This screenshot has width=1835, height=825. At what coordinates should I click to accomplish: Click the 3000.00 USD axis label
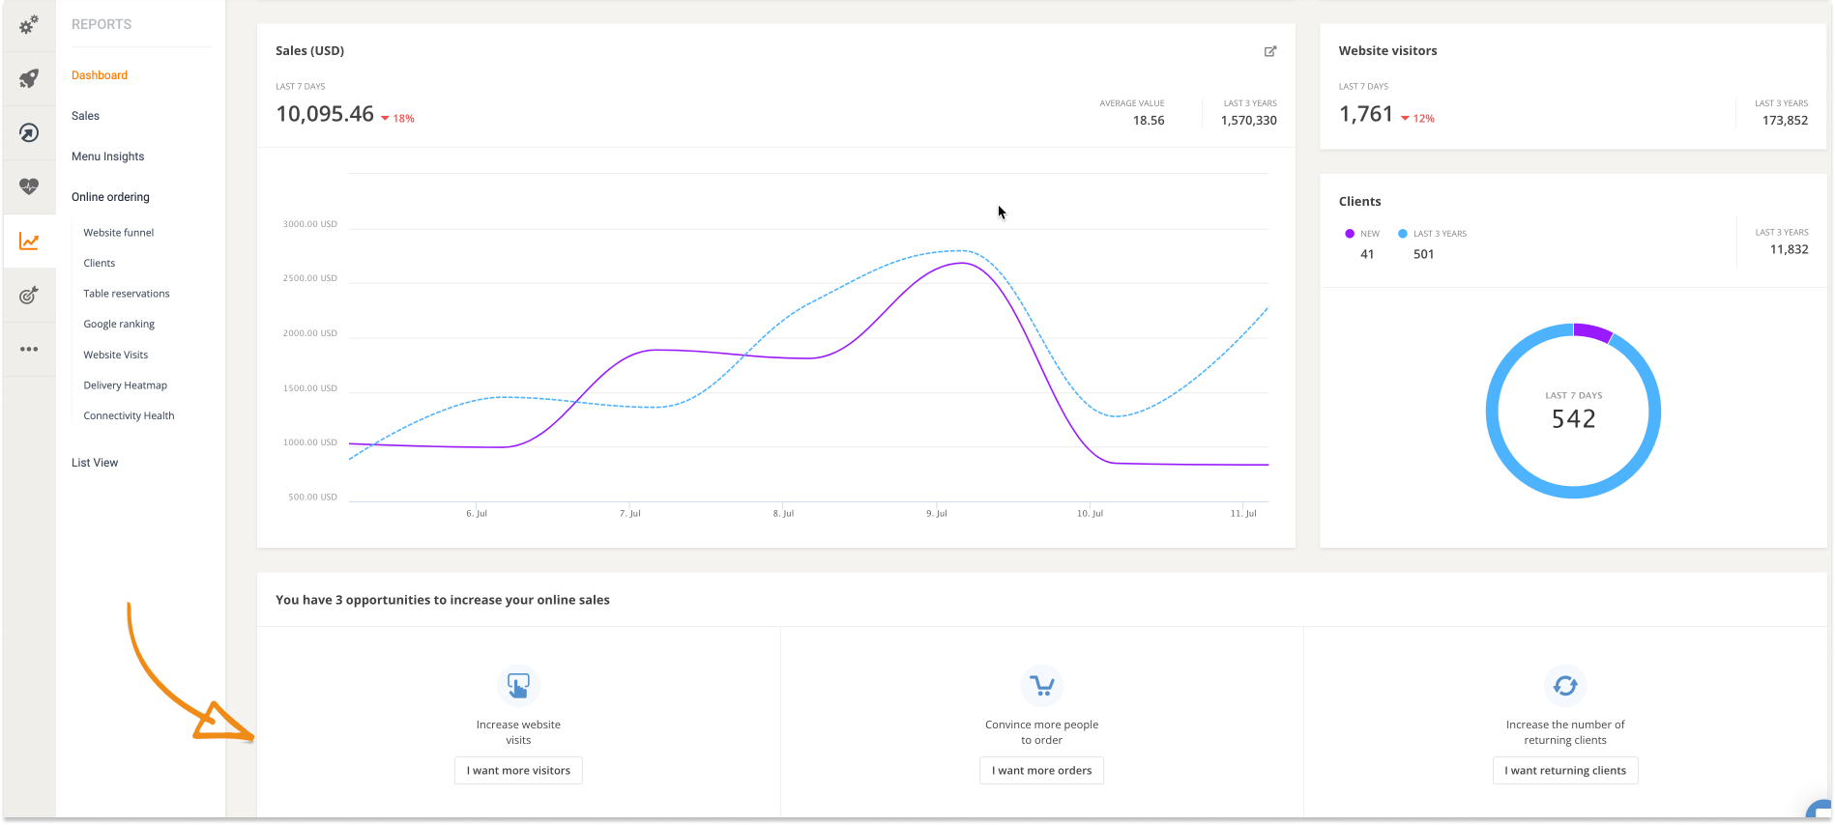pos(310,224)
